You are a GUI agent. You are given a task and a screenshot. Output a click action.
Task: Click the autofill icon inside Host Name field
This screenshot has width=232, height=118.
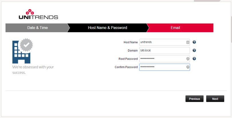tap(188, 42)
